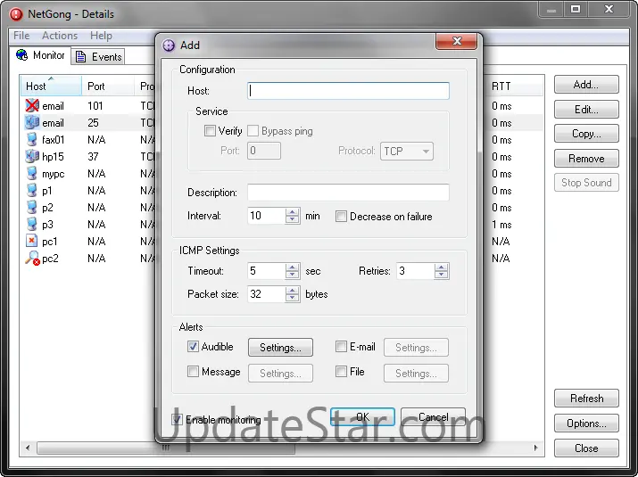Click the pc1 error document icon
Image resolution: width=638 pixels, height=477 pixels.
tap(32, 241)
